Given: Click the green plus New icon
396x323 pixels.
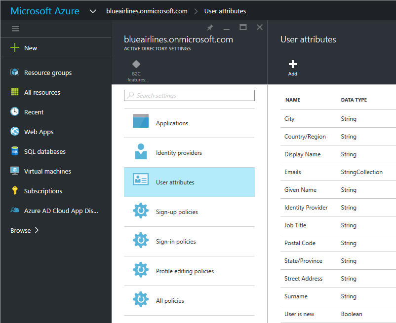Looking at the screenshot, I should pos(15,47).
